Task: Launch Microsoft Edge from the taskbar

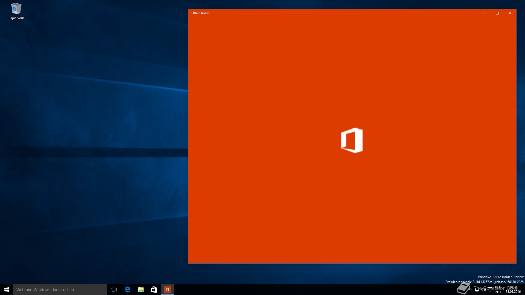Action: coord(127,290)
